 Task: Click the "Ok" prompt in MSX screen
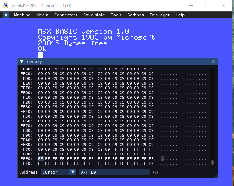point(42,49)
